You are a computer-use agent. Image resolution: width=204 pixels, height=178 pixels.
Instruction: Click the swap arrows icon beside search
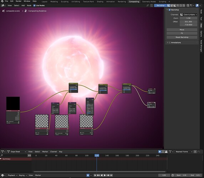pos(29,156)
